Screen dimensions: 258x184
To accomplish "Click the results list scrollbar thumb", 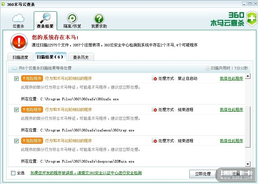I will 248,127.
